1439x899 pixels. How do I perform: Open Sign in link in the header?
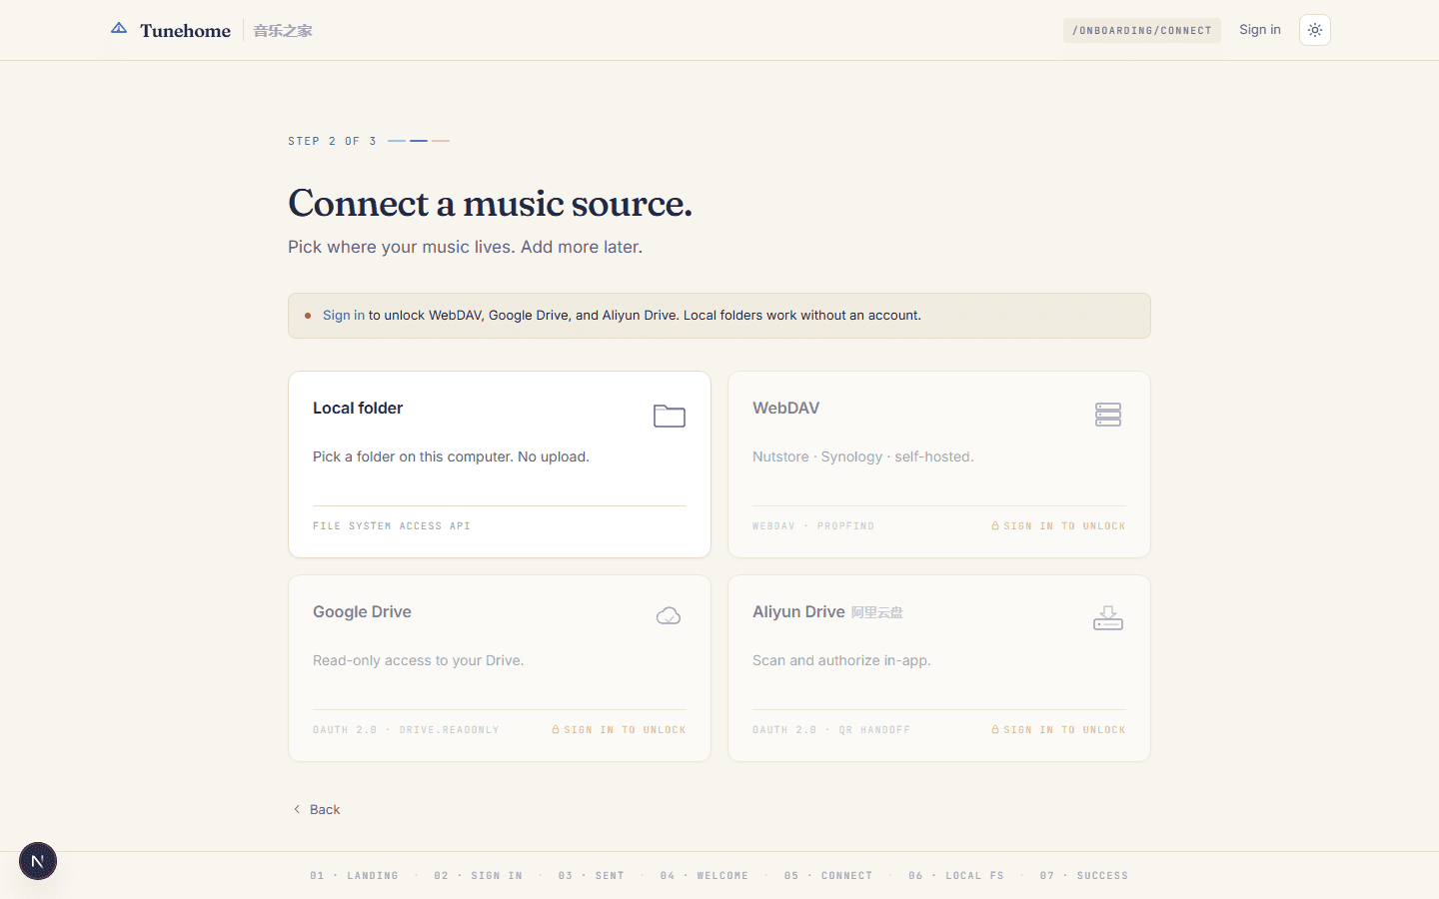click(x=1259, y=30)
